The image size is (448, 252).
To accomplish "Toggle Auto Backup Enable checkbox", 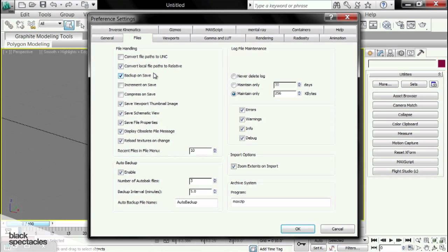I will point(121,173).
